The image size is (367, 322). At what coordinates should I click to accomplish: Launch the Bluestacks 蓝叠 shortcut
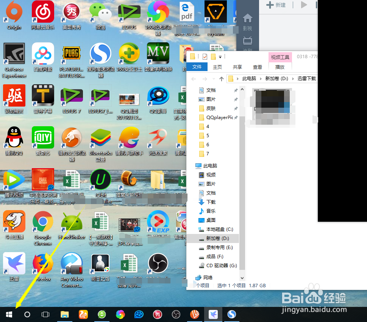[100, 144]
